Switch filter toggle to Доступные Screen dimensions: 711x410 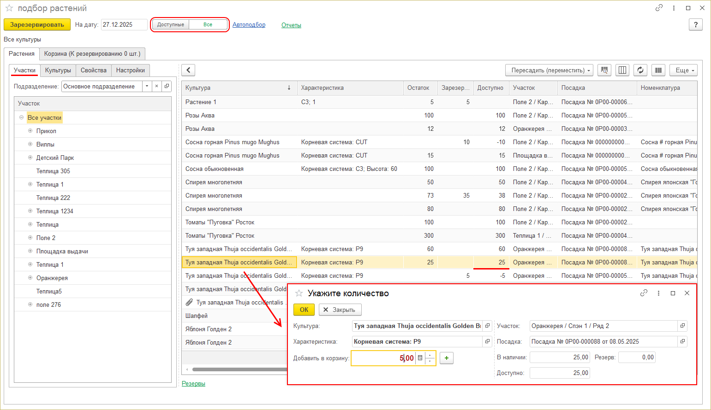(x=171, y=25)
